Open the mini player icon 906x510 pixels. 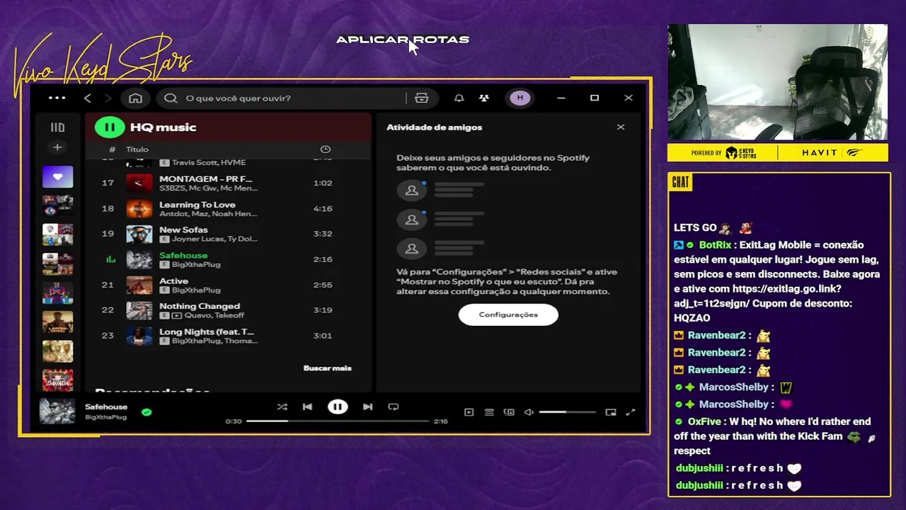(x=611, y=412)
